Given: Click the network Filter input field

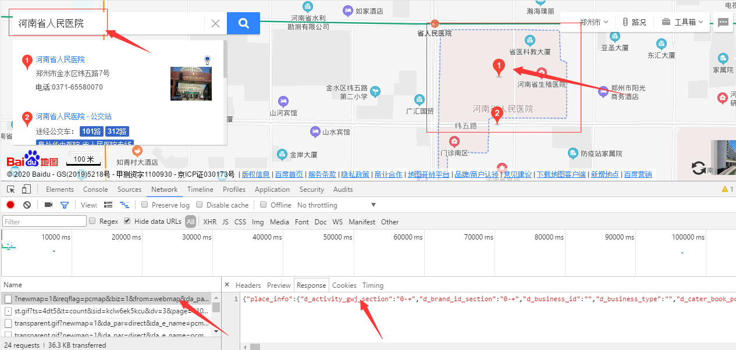Looking at the screenshot, I should [x=45, y=222].
